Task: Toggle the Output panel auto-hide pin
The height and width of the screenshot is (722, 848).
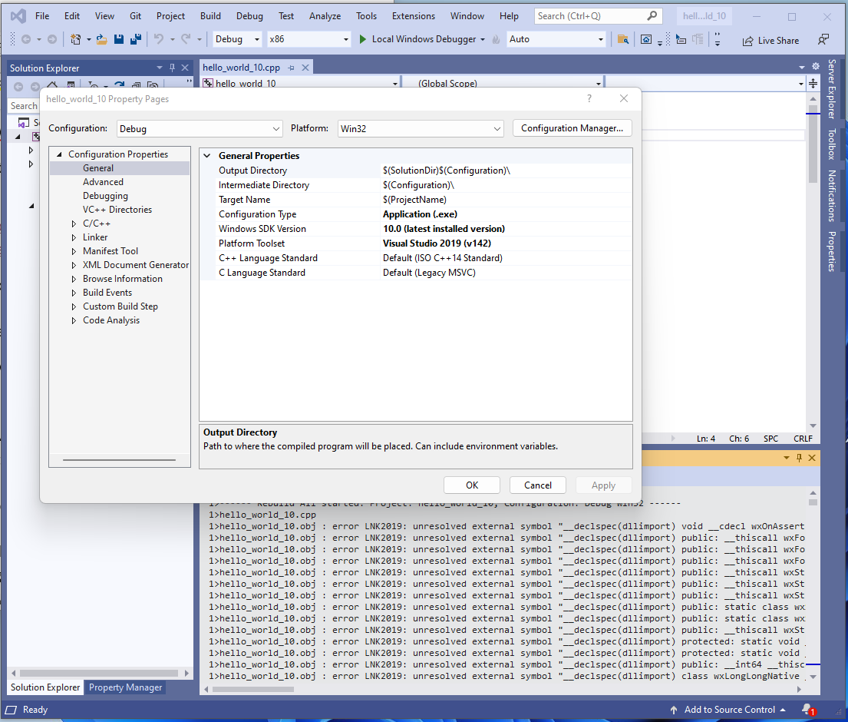Action: 799,458
